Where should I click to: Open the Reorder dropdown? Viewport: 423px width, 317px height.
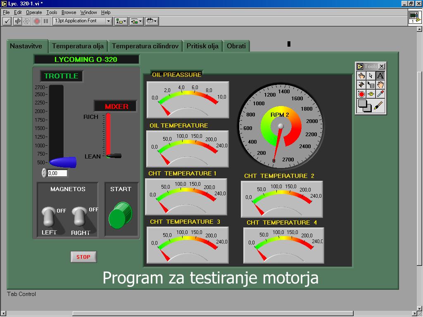pos(152,21)
